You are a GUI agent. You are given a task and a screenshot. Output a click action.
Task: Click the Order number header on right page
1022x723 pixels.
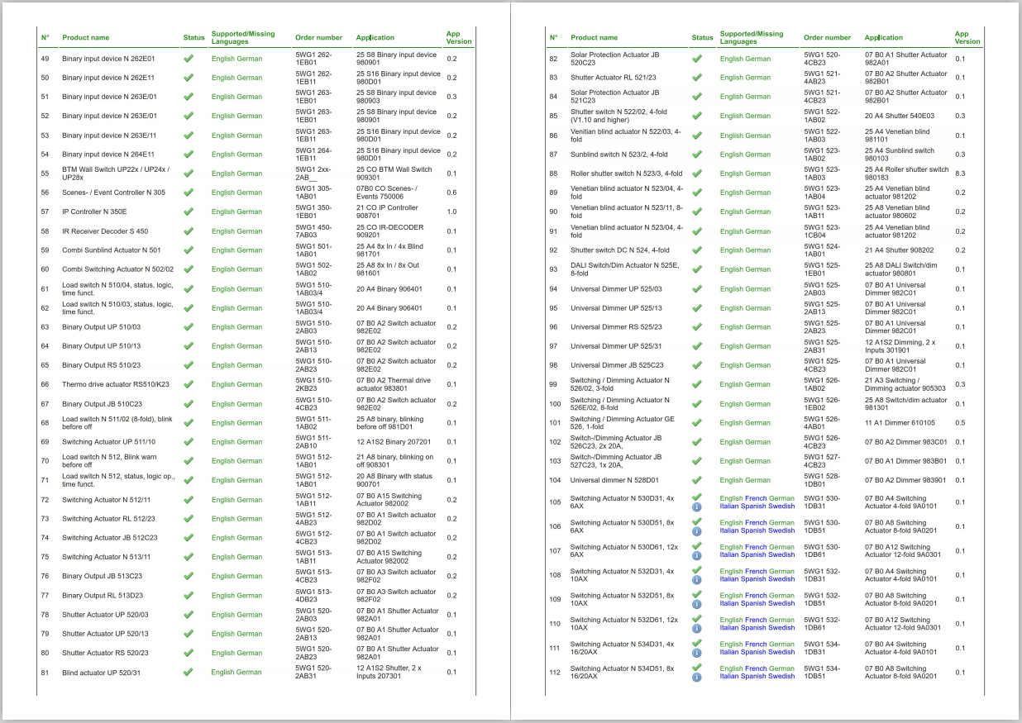tap(827, 38)
